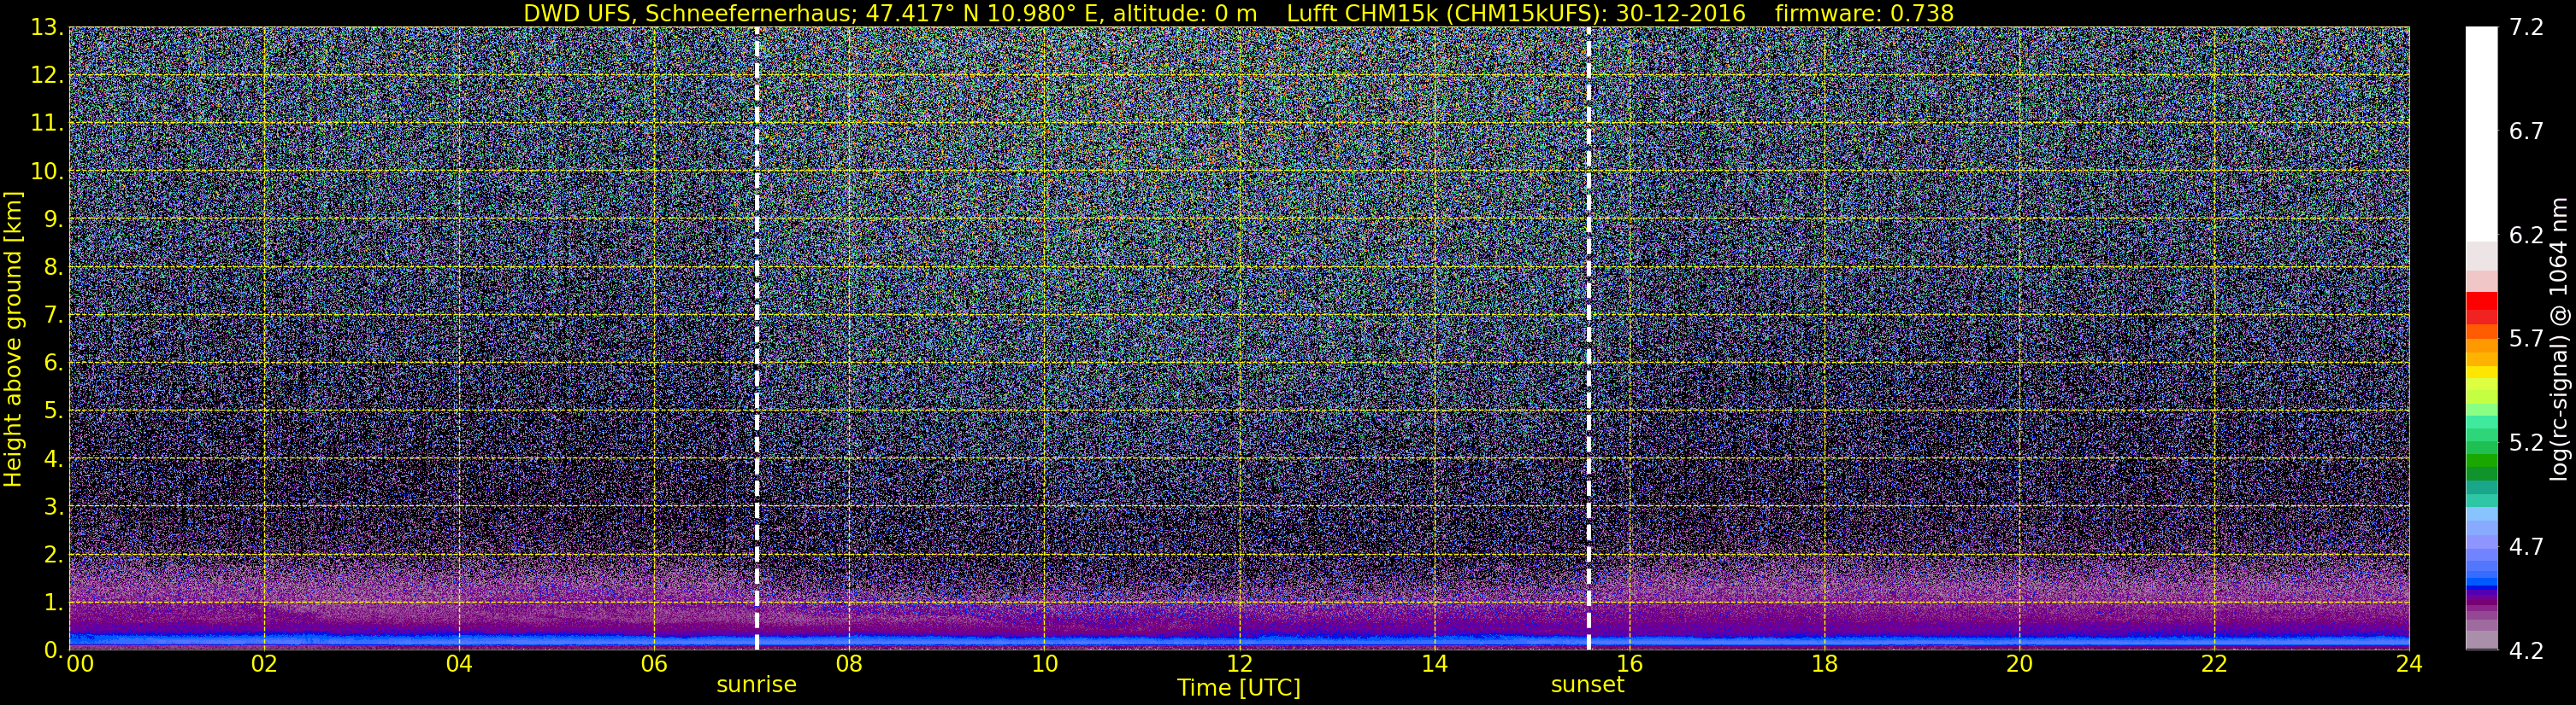
Task: Click the "4.2" colorbar tick label
Action: click(2526, 651)
